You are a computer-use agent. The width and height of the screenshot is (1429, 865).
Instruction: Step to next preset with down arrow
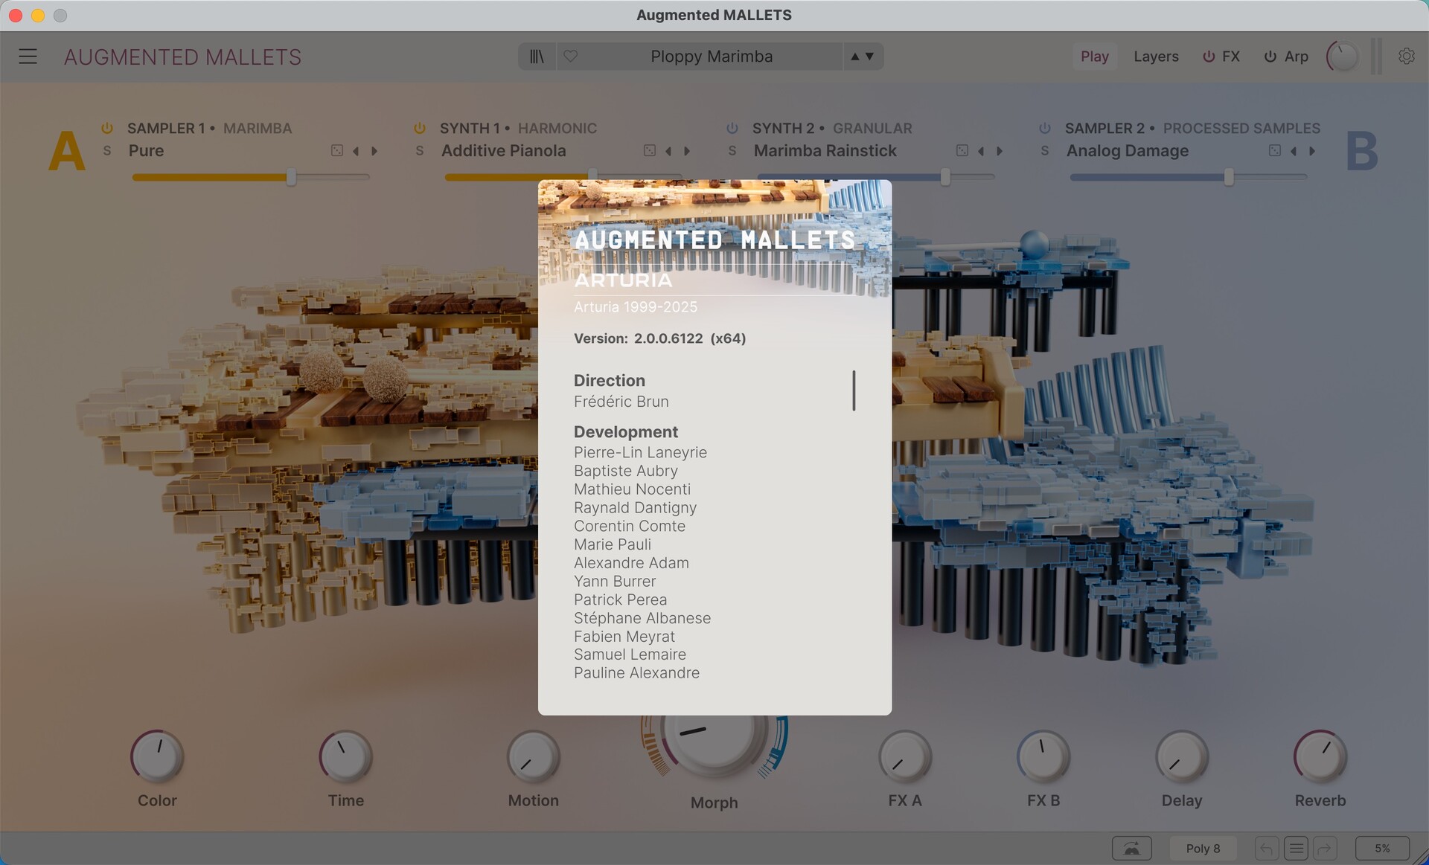point(869,57)
